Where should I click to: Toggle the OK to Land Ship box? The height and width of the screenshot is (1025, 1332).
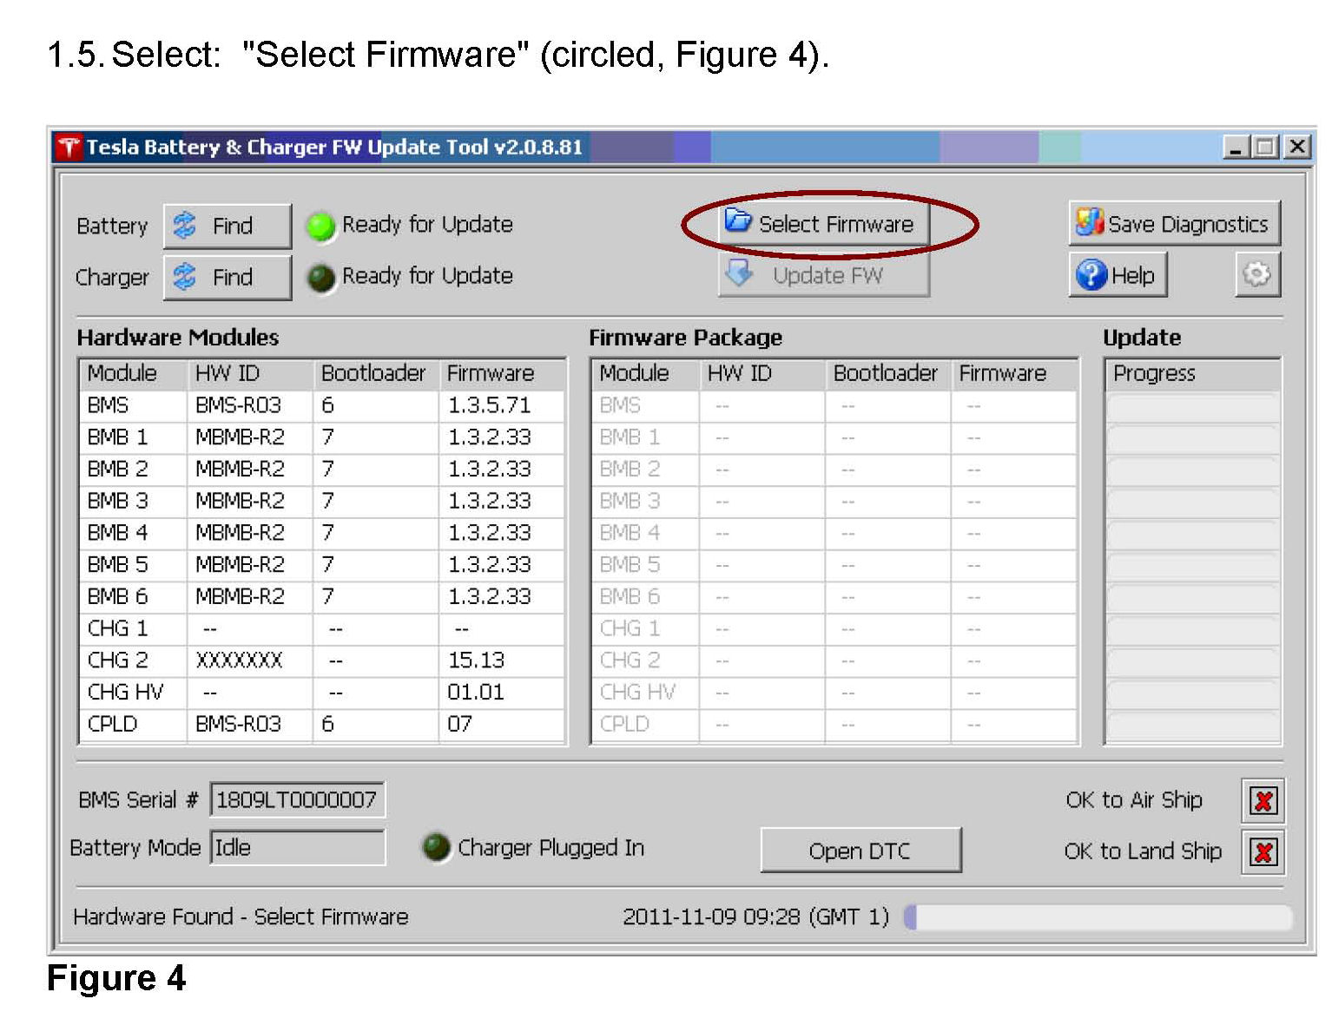(1263, 853)
